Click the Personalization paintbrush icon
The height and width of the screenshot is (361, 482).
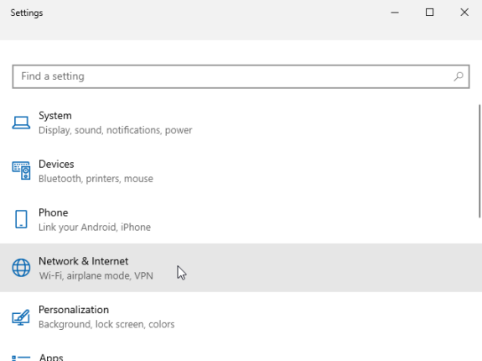click(x=21, y=317)
